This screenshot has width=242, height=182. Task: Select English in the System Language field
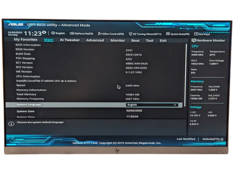coord(152,105)
